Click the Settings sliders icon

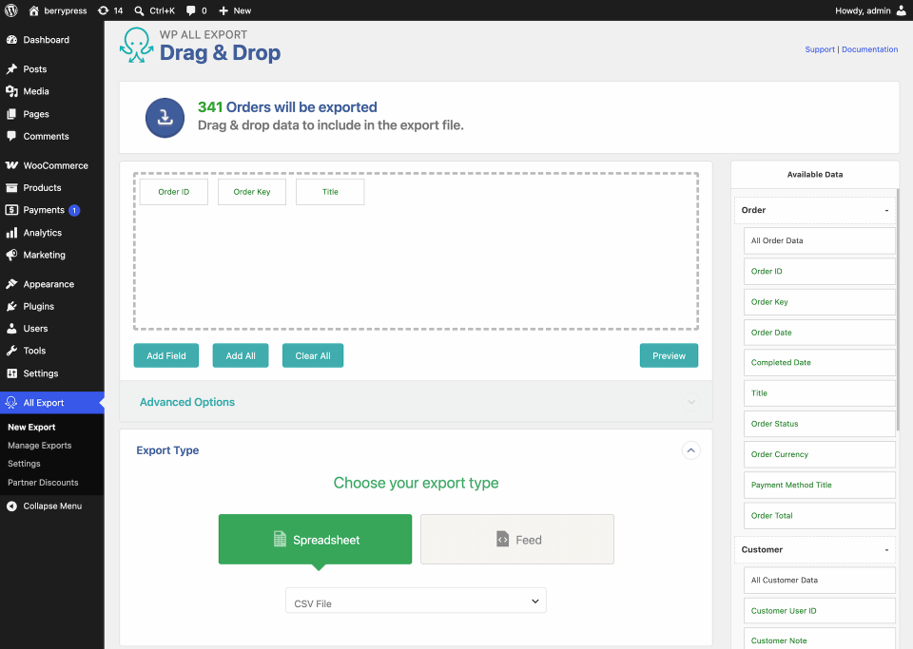click(11, 373)
